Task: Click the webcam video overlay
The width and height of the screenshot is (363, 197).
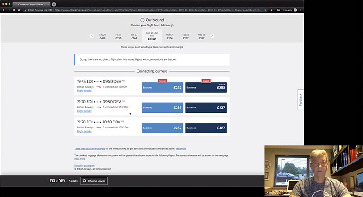Action: point(314,171)
